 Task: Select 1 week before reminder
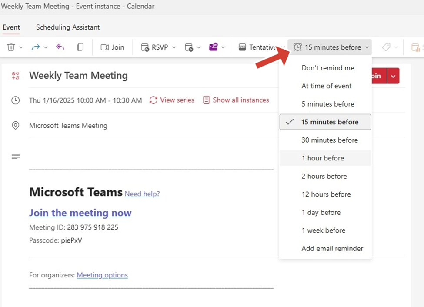pos(325,230)
